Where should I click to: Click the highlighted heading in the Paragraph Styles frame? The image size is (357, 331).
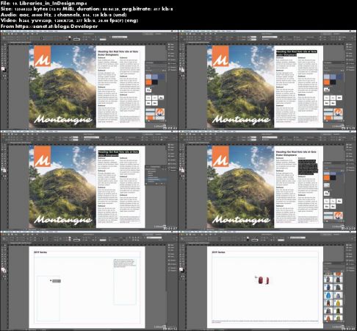click(x=118, y=153)
